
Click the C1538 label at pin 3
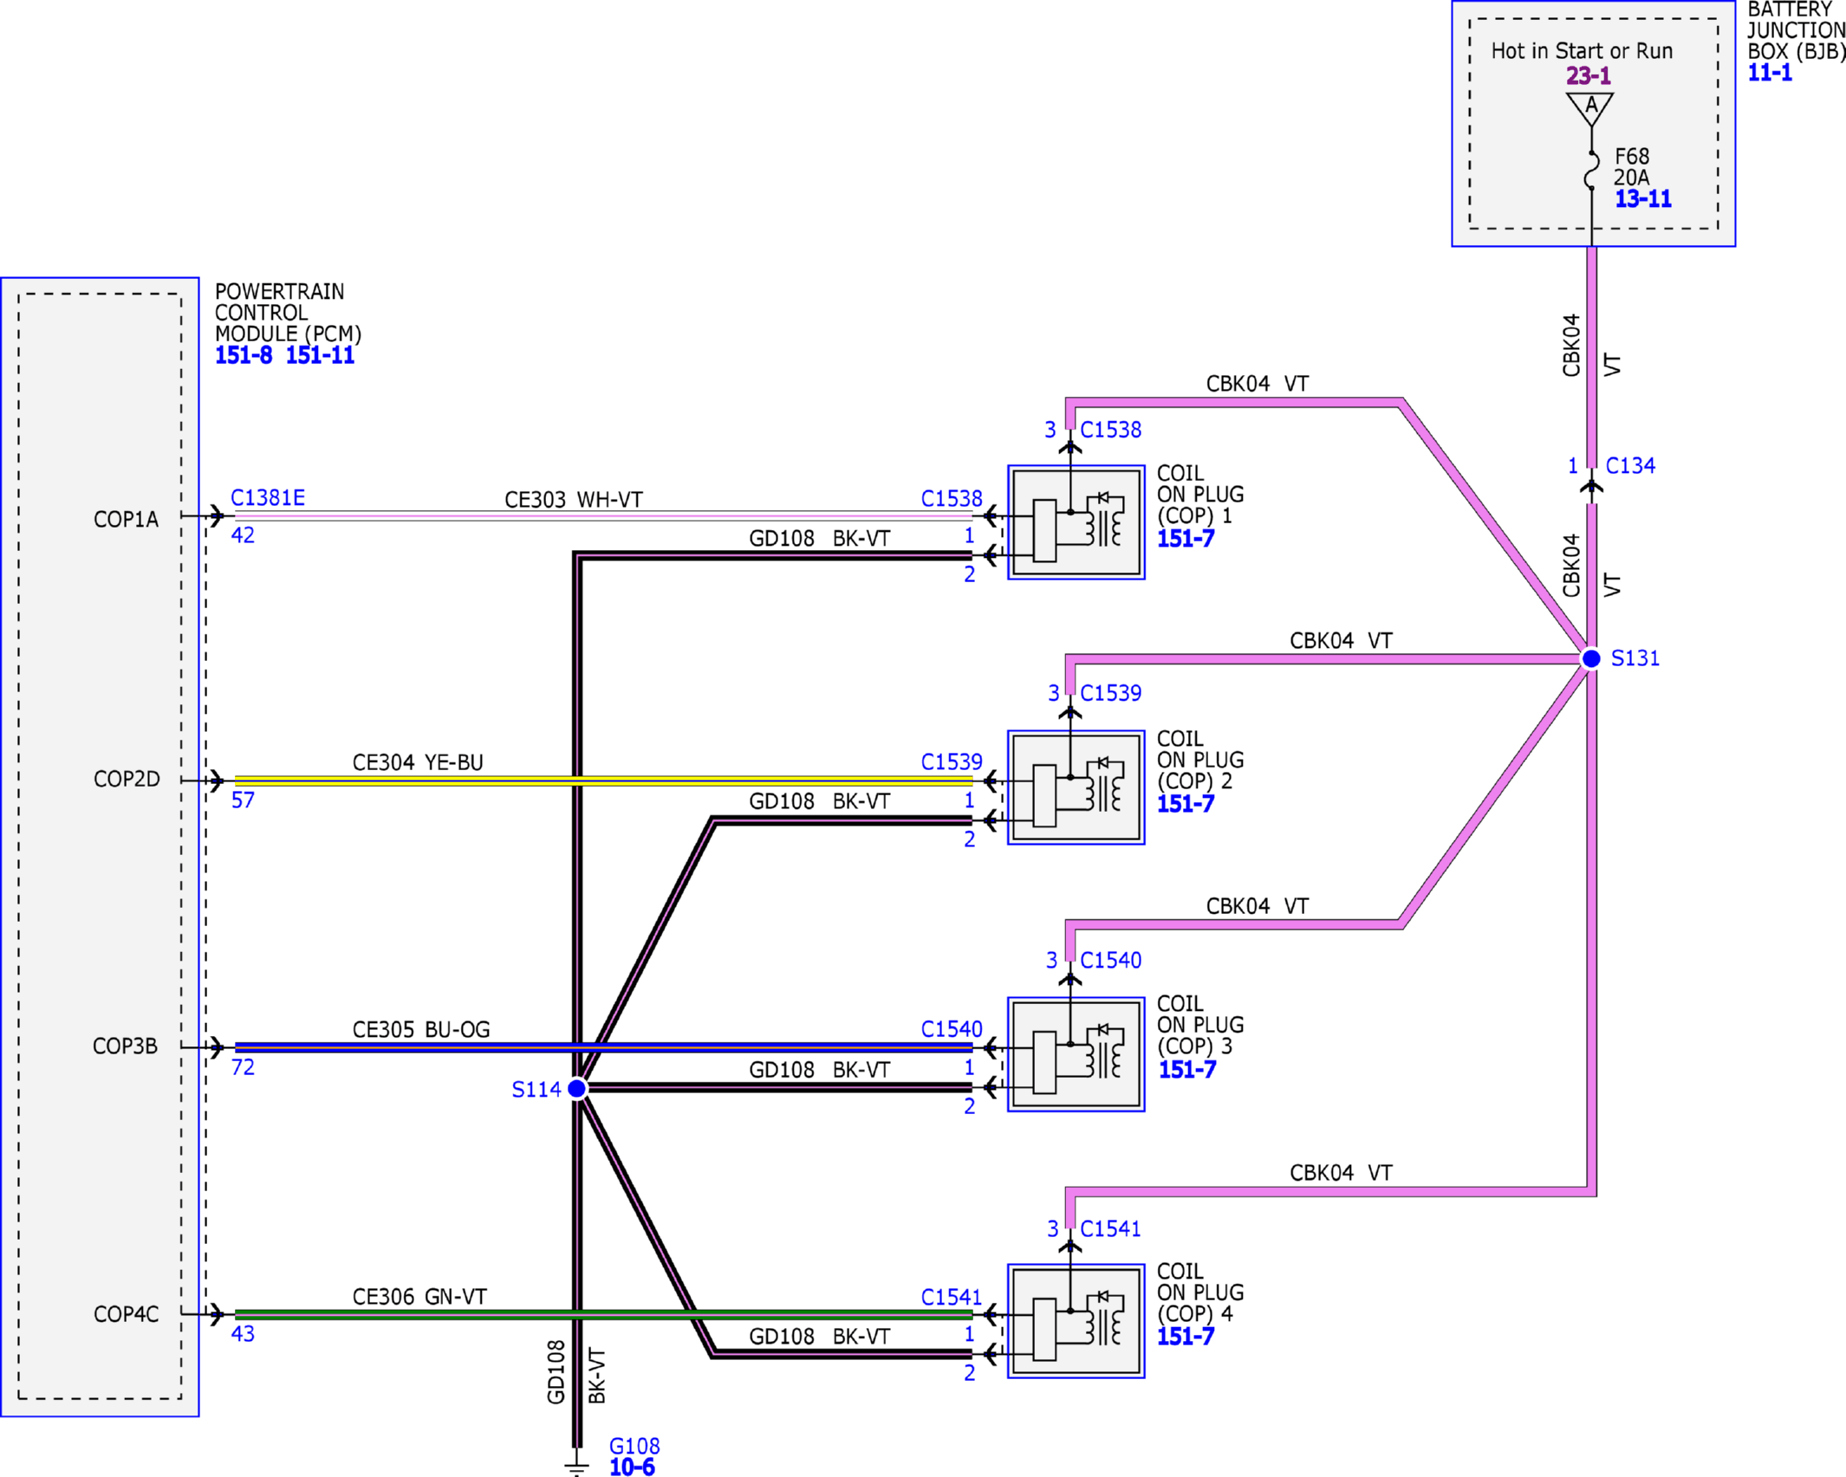click(x=1111, y=430)
